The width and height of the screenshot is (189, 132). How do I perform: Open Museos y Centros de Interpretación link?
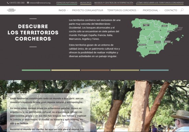pyautogui.click(x=114, y=3)
